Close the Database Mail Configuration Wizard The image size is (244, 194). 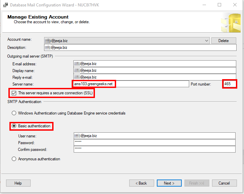pyautogui.click(x=235, y=5)
